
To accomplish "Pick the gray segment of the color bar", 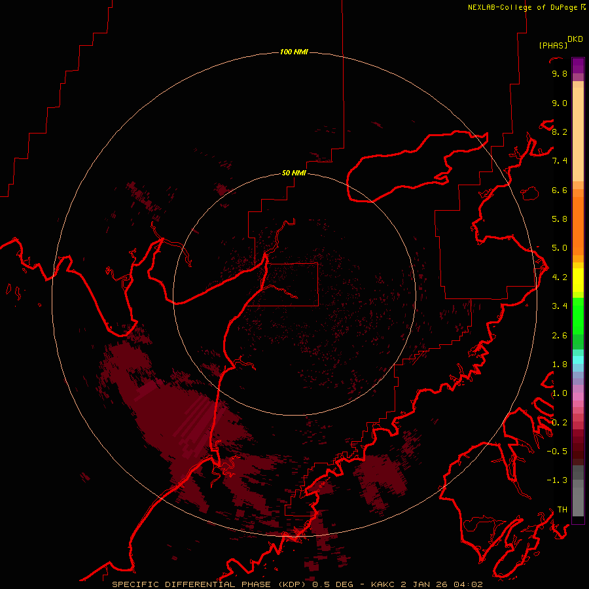I will pos(578,498).
